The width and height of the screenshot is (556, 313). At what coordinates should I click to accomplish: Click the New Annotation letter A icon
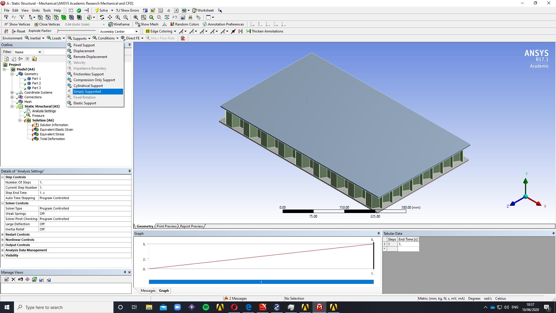click(x=176, y=10)
